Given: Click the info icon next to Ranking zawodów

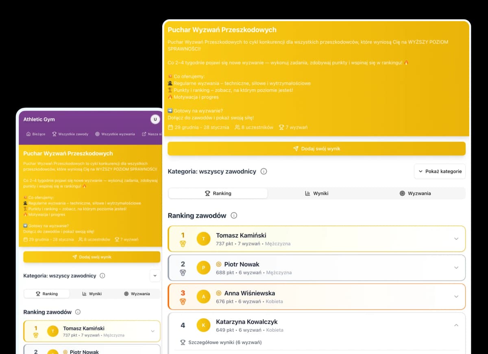Looking at the screenshot, I should point(234,216).
